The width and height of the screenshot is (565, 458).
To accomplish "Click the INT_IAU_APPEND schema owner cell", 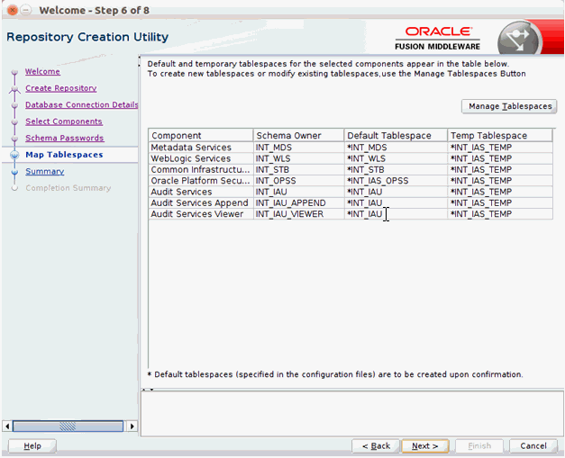I will click(x=298, y=203).
